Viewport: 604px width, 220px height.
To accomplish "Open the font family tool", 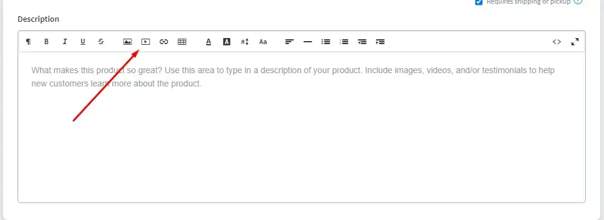I will 263,42.
